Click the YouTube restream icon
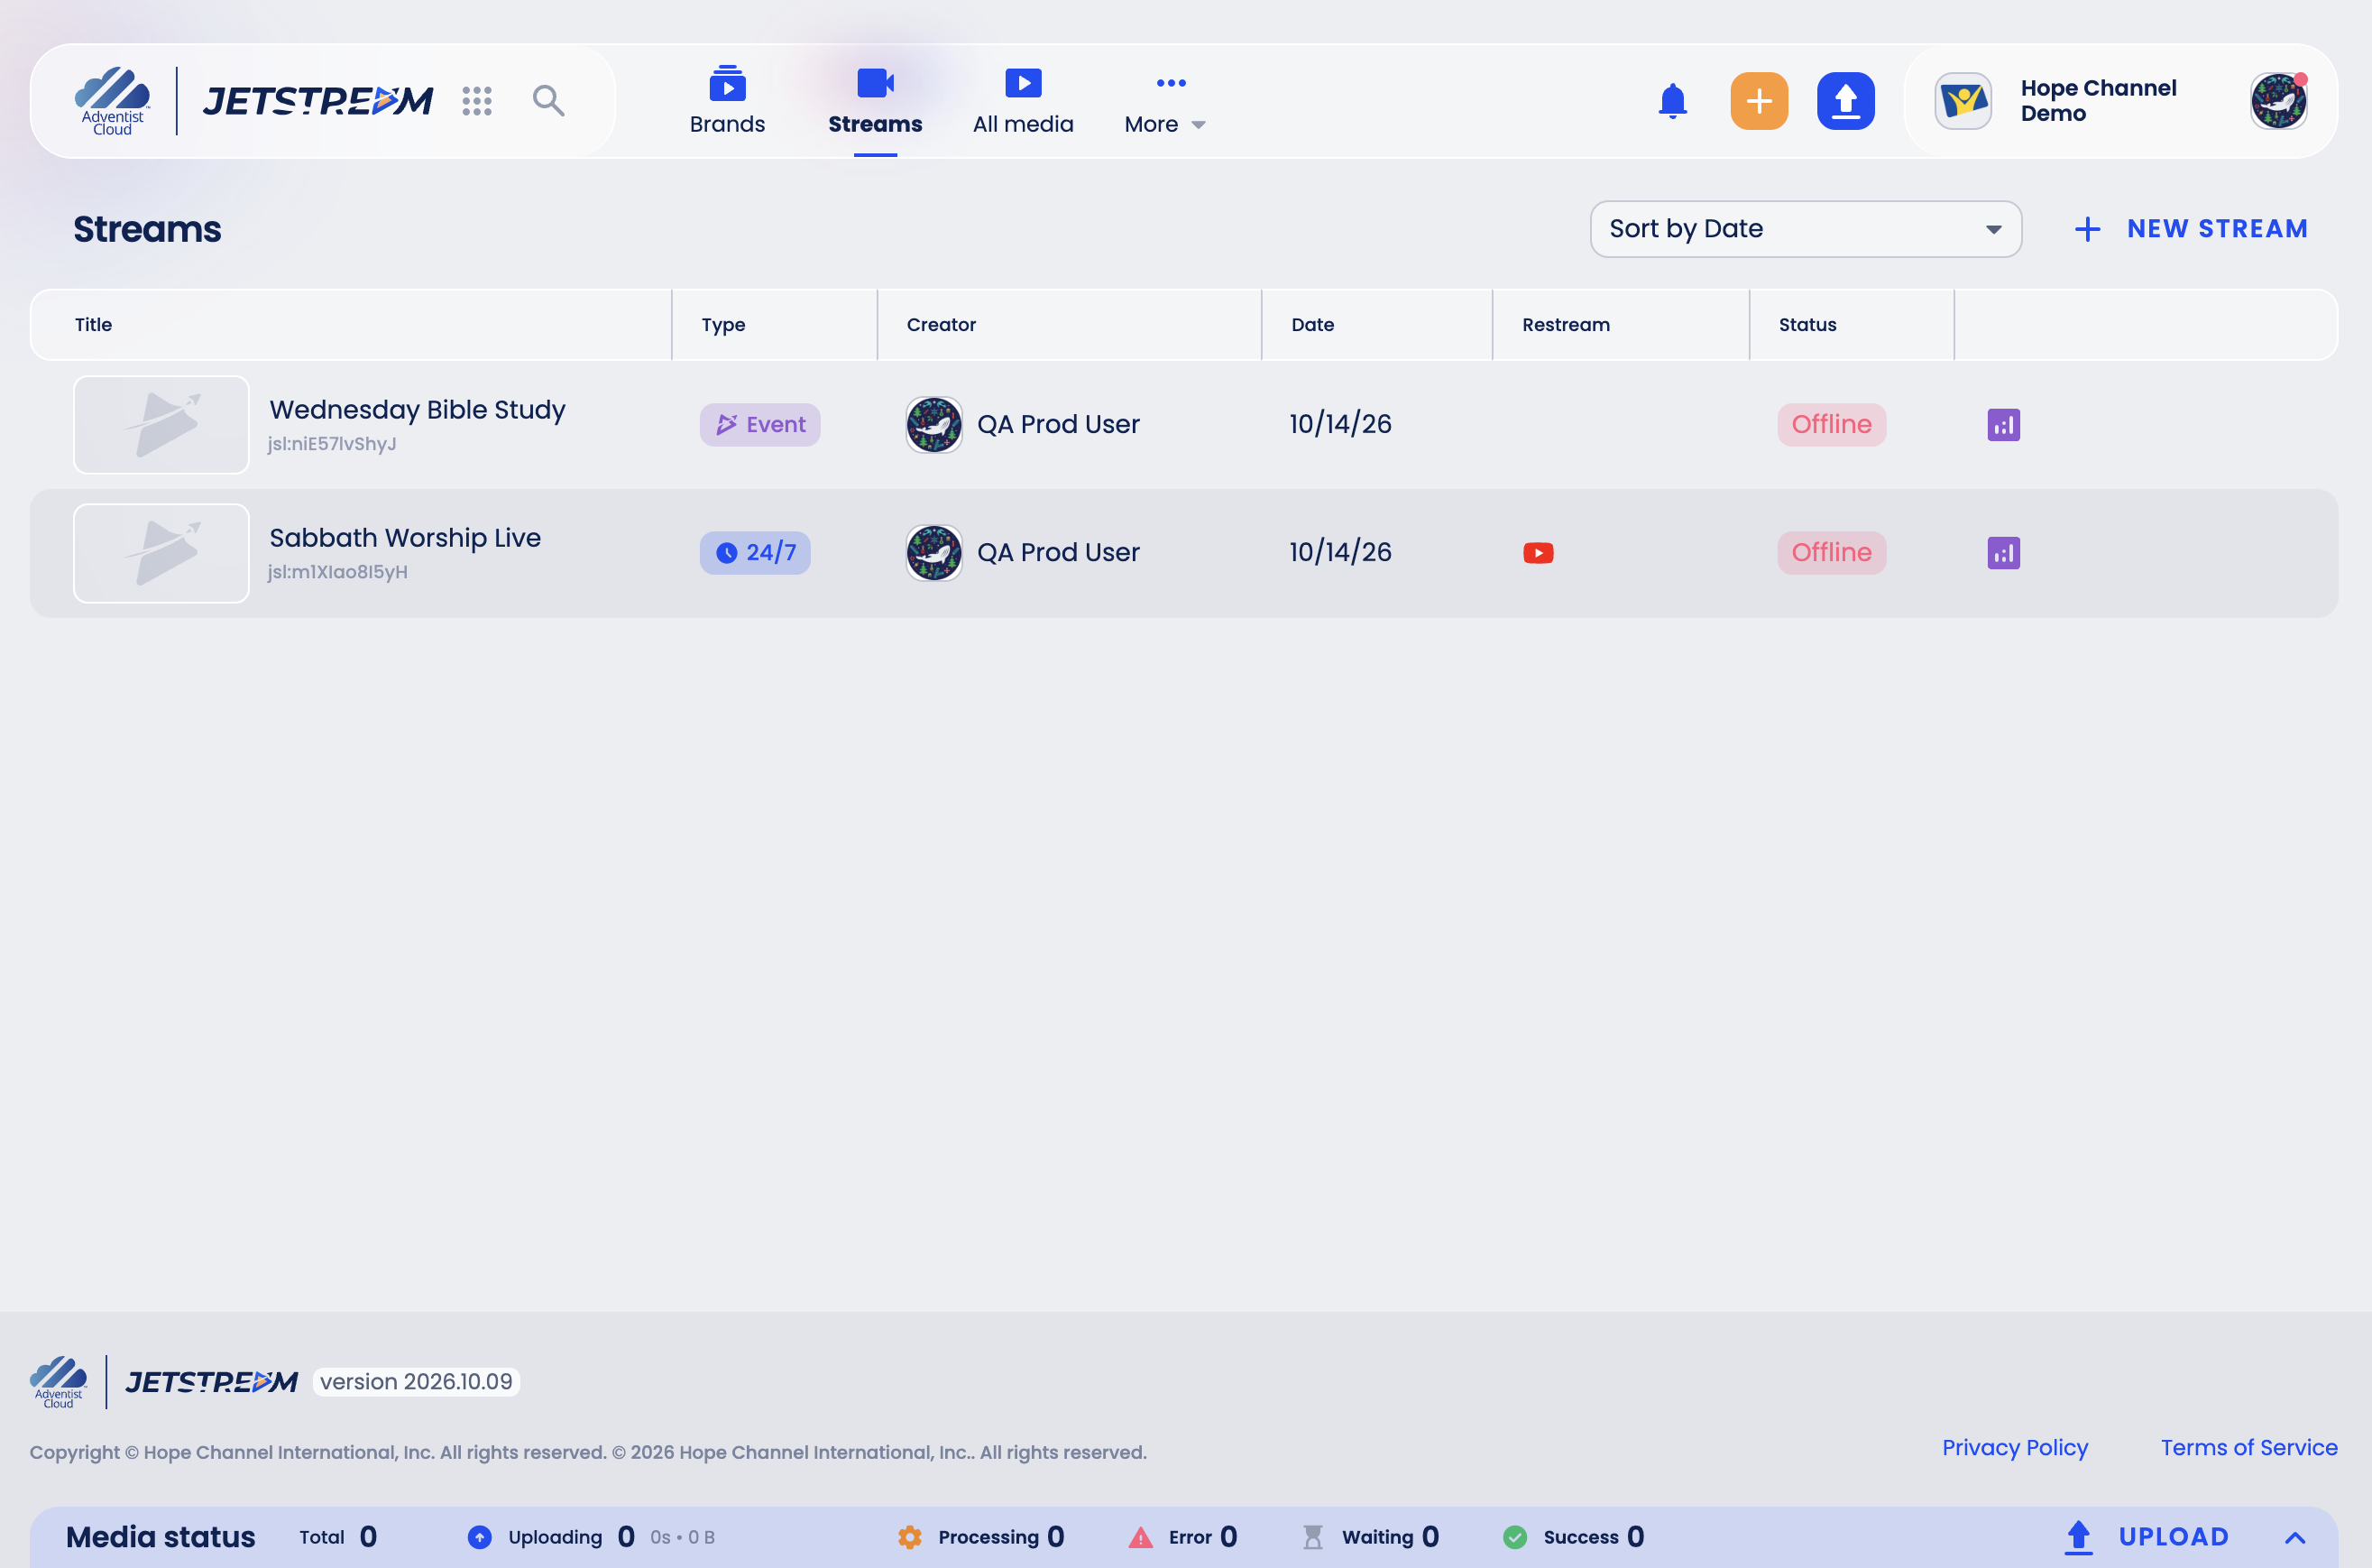The height and width of the screenshot is (1568, 2372). [1538, 553]
